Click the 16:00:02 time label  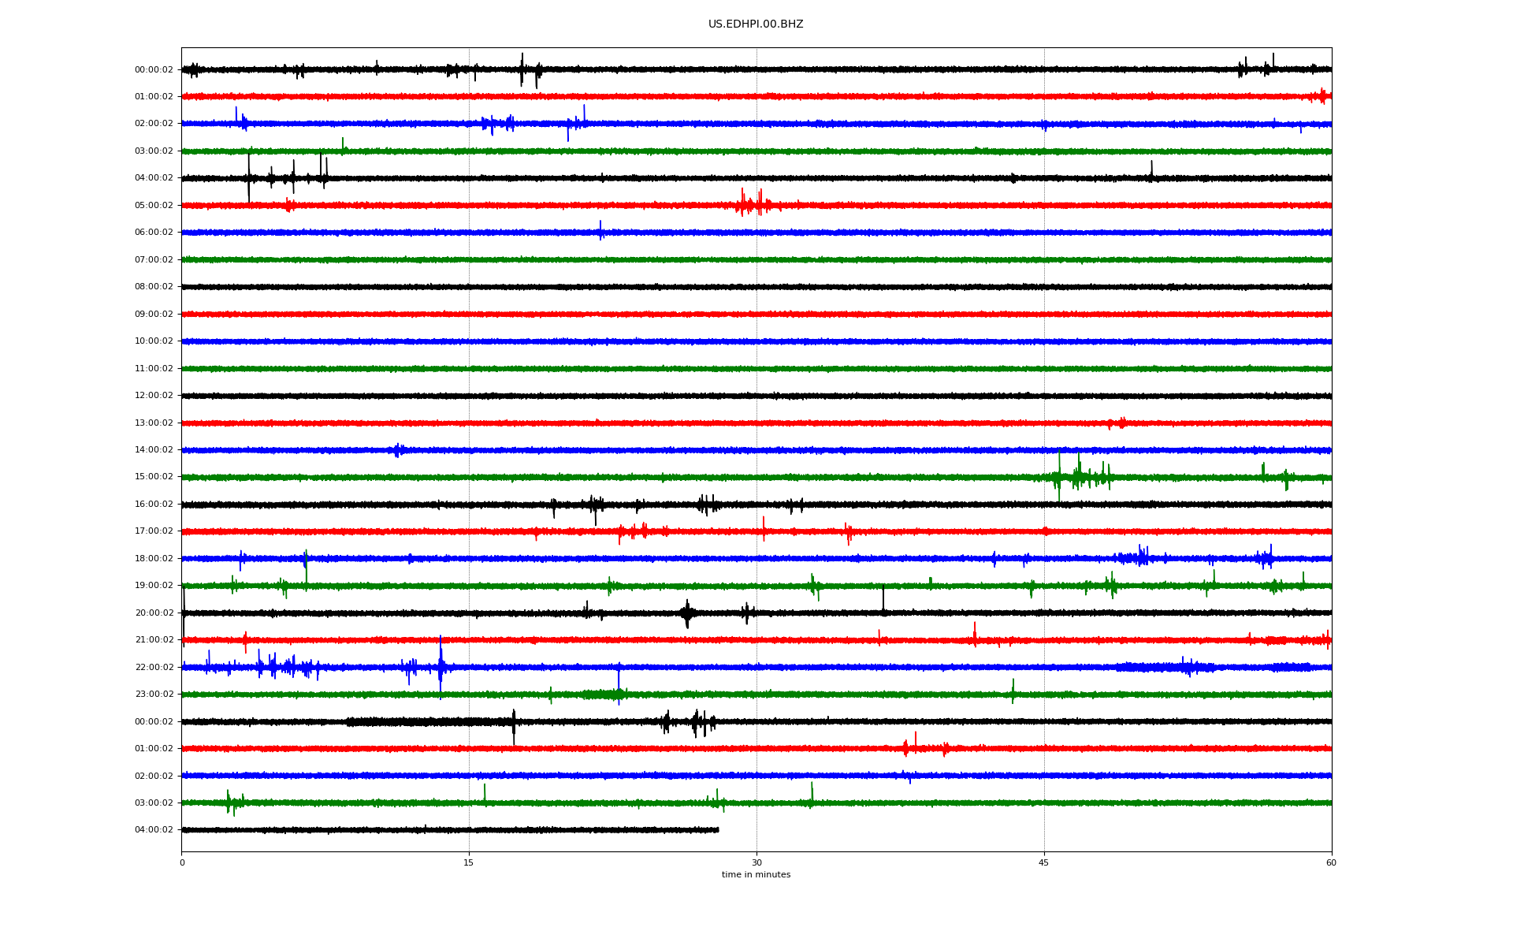pos(154,505)
